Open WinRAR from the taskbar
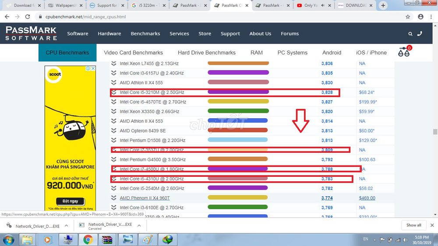The height and width of the screenshot is (246, 438). tap(107, 239)
